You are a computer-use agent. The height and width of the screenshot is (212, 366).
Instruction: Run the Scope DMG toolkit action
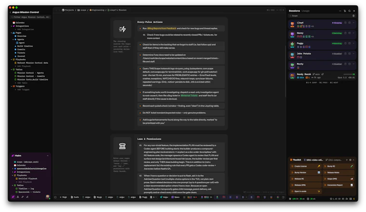[x=339, y=179]
